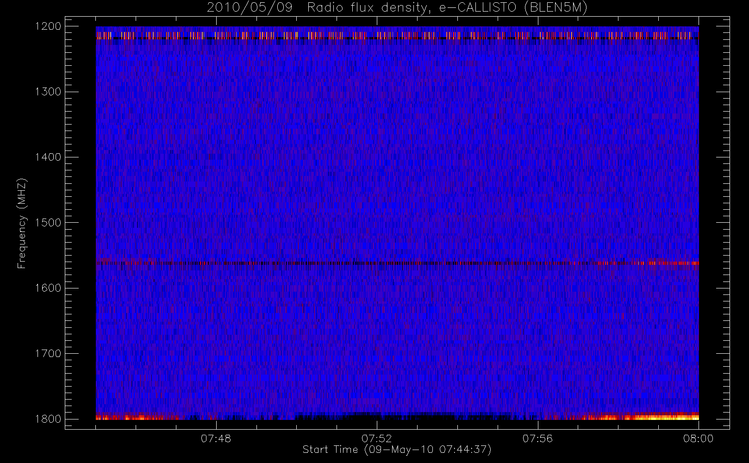The width and height of the screenshot is (749, 463).
Task: Click the plot title "2010/05/09 Radio flux density, e-CALLISTO (BLEN5M)"
Action: [x=397, y=8]
